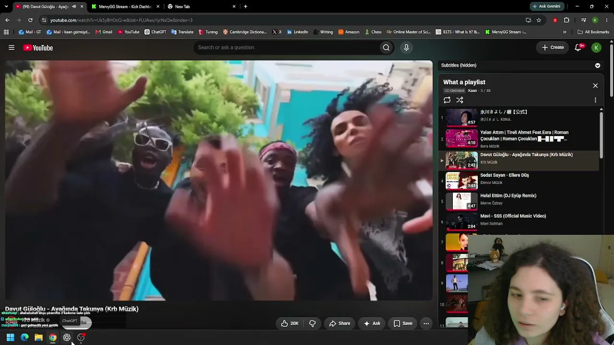Play Yalan Attım playlist item

tap(520, 139)
